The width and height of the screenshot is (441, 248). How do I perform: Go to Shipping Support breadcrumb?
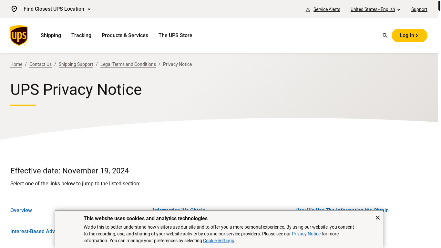tap(76, 64)
